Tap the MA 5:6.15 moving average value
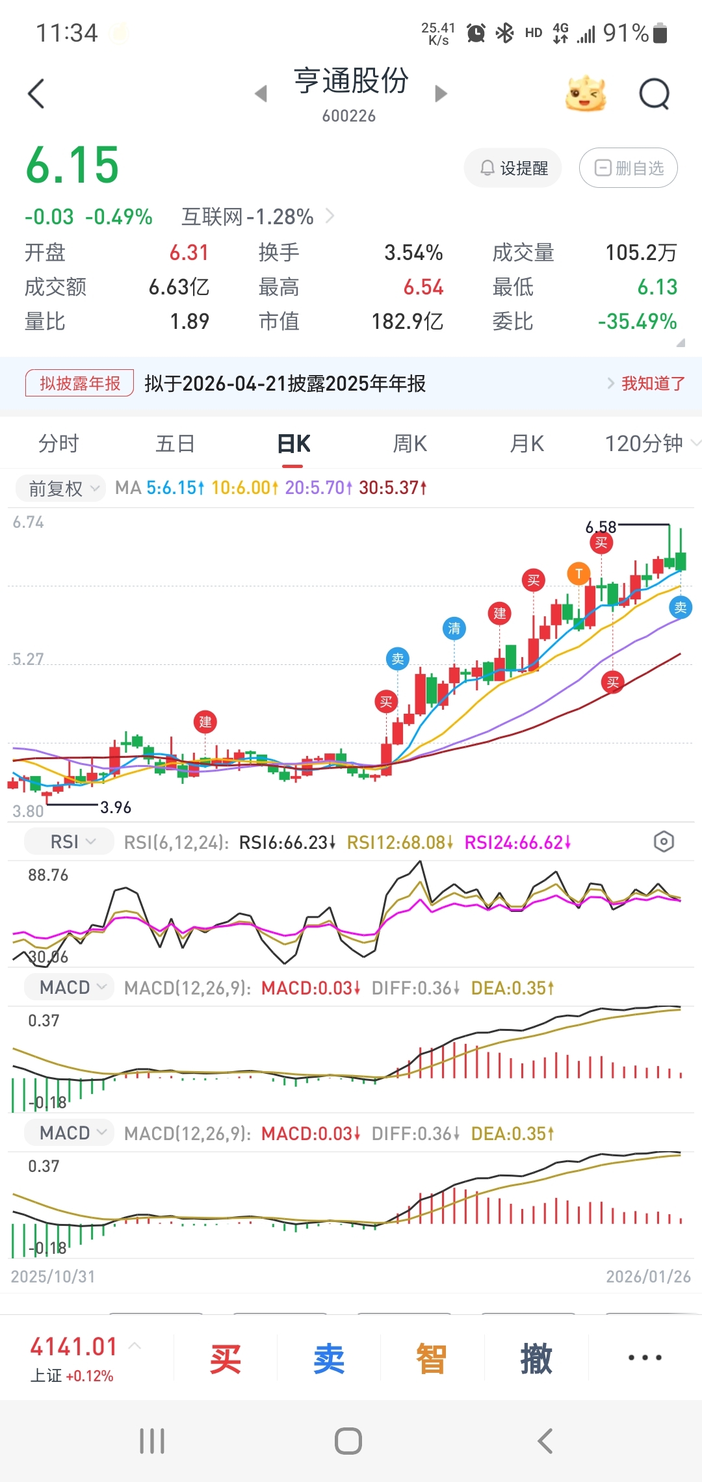702x1482 pixels. (x=175, y=487)
